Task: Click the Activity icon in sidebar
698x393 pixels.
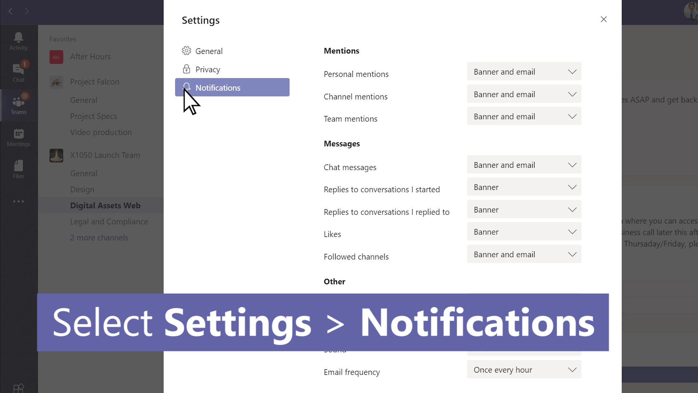Action: click(19, 41)
